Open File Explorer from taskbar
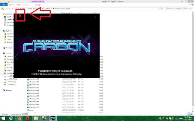 36,118
